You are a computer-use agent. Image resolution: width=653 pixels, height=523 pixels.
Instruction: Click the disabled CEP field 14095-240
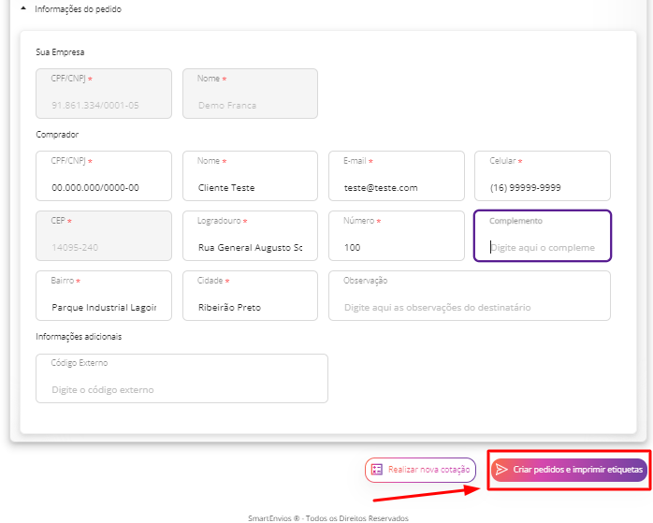click(x=104, y=236)
